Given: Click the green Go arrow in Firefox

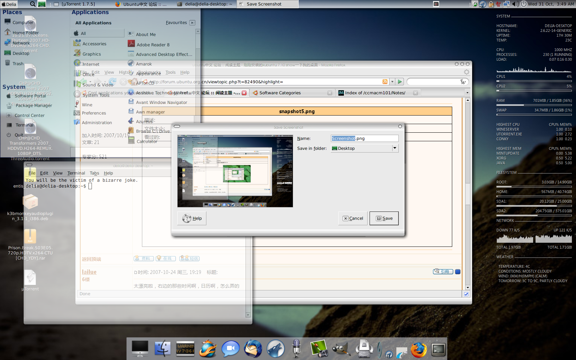Looking at the screenshot, I should click(400, 82).
